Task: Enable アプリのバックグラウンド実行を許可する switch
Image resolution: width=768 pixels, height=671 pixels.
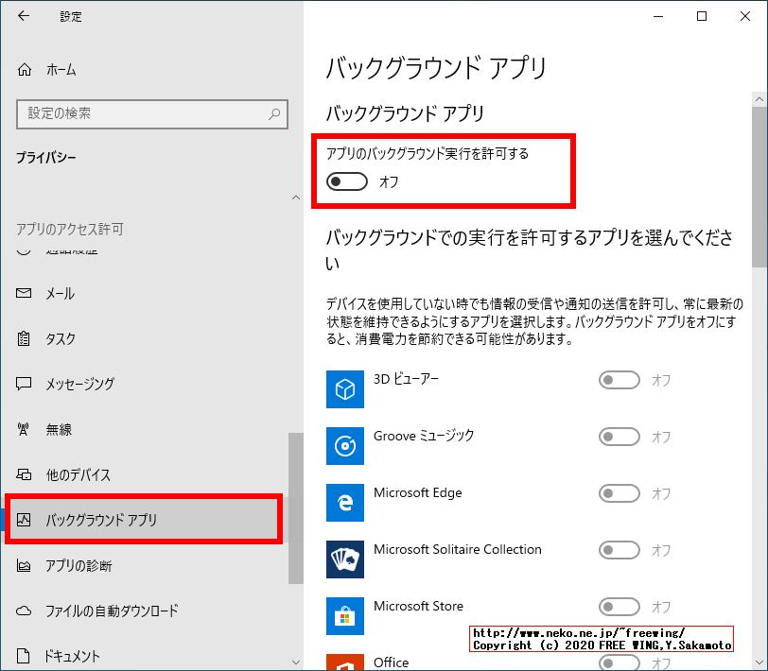Action: pyautogui.click(x=346, y=181)
